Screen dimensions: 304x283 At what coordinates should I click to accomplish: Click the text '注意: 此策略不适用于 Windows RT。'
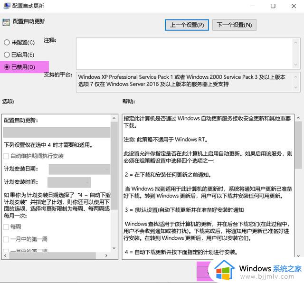[x=166, y=140]
